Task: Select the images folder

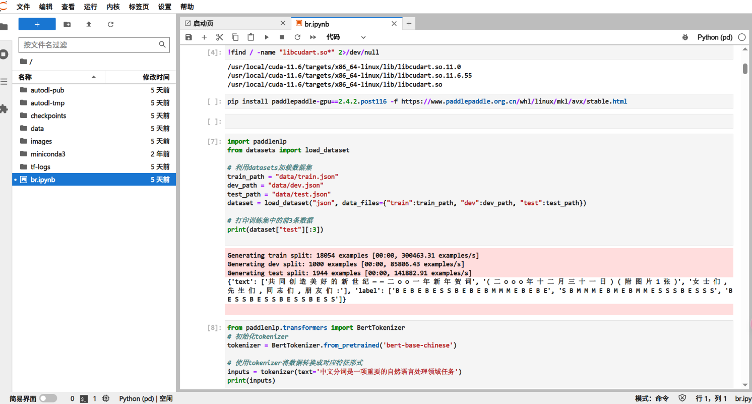Action: point(94,141)
